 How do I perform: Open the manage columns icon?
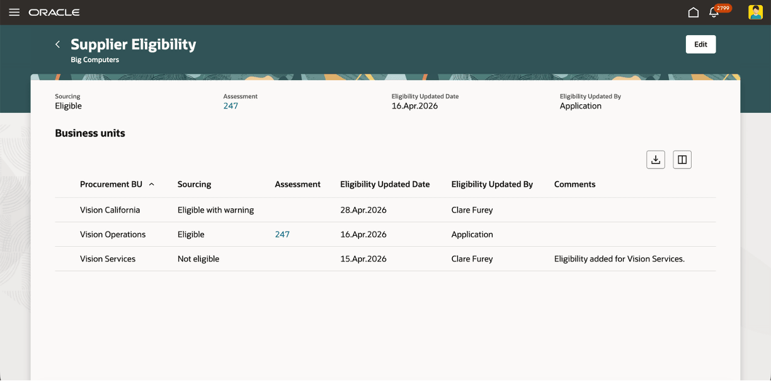tap(682, 160)
